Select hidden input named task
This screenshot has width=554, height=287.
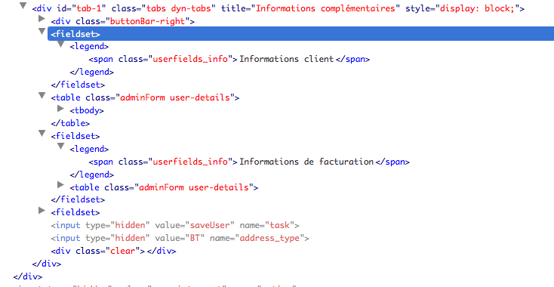pyautogui.click(x=175, y=225)
